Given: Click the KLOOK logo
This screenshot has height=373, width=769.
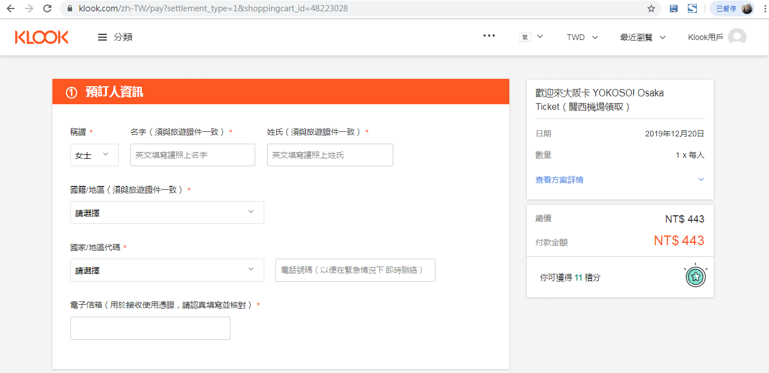Looking at the screenshot, I should (42, 37).
